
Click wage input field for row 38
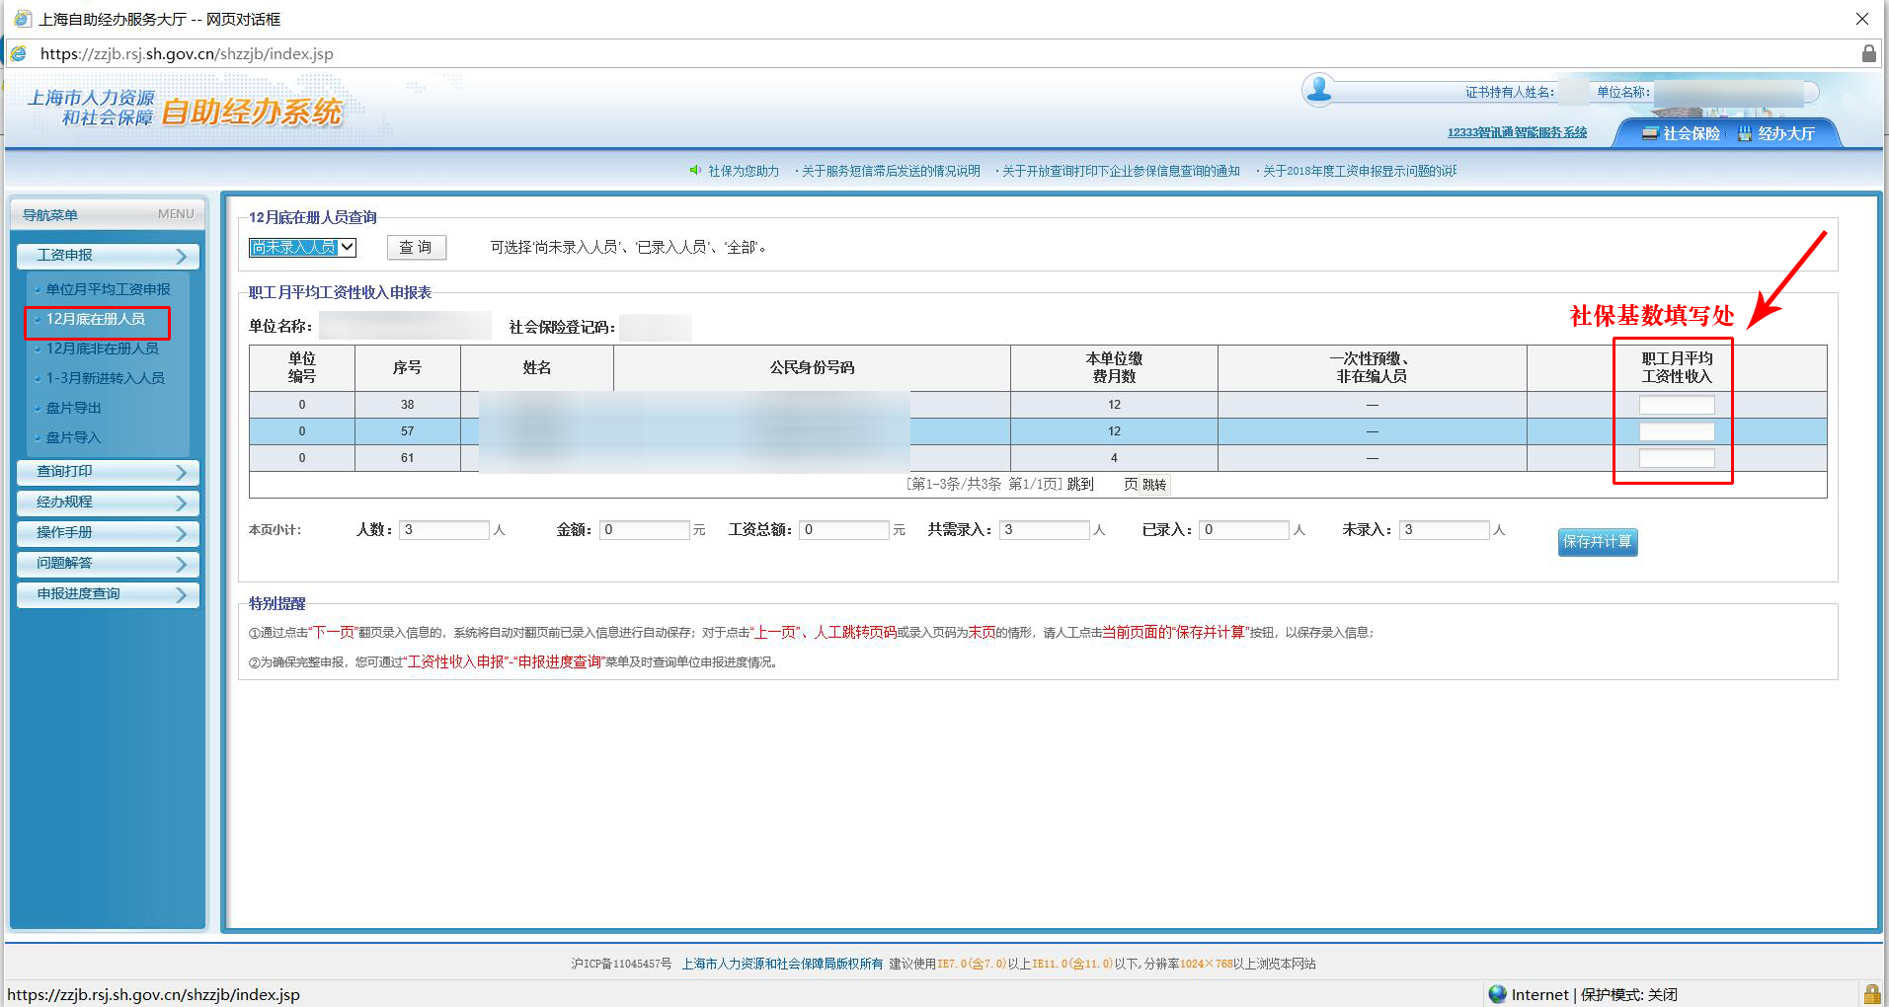point(1677,405)
